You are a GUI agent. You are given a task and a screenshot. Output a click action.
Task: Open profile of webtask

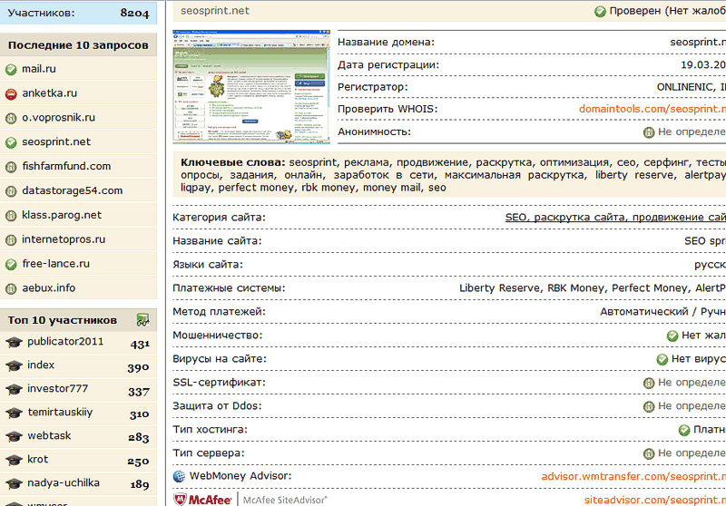click(x=49, y=435)
